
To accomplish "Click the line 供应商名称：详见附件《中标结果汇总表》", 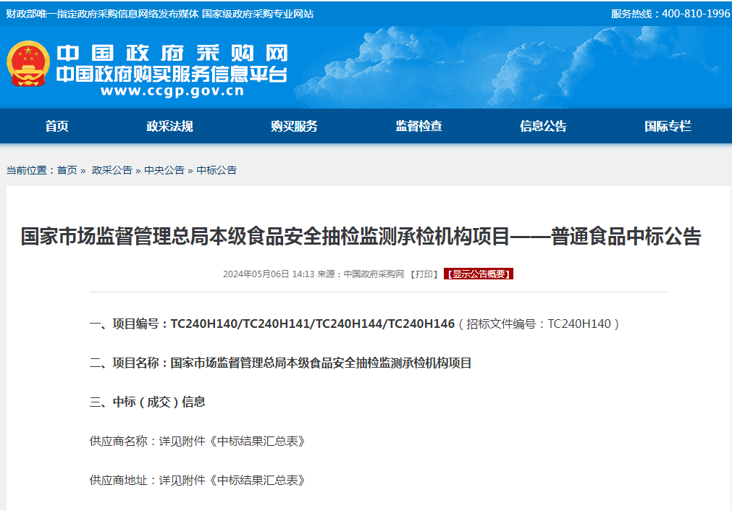I will click(198, 441).
